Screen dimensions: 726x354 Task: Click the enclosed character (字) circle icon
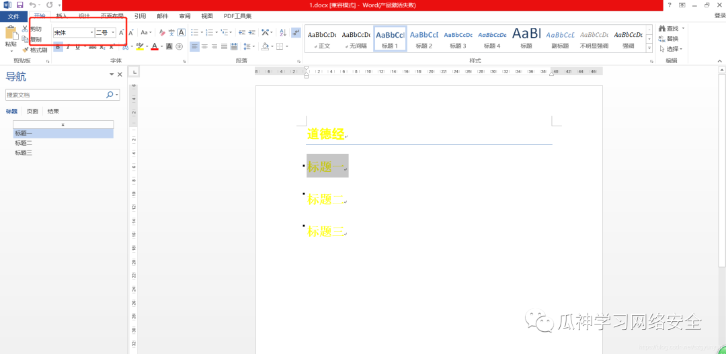tap(179, 46)
